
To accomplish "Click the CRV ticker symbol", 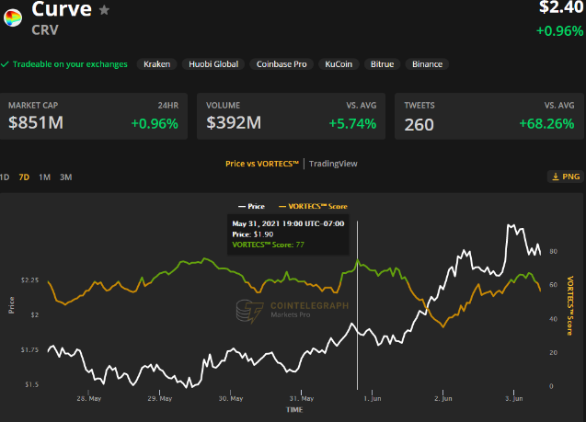I will 45,29.
